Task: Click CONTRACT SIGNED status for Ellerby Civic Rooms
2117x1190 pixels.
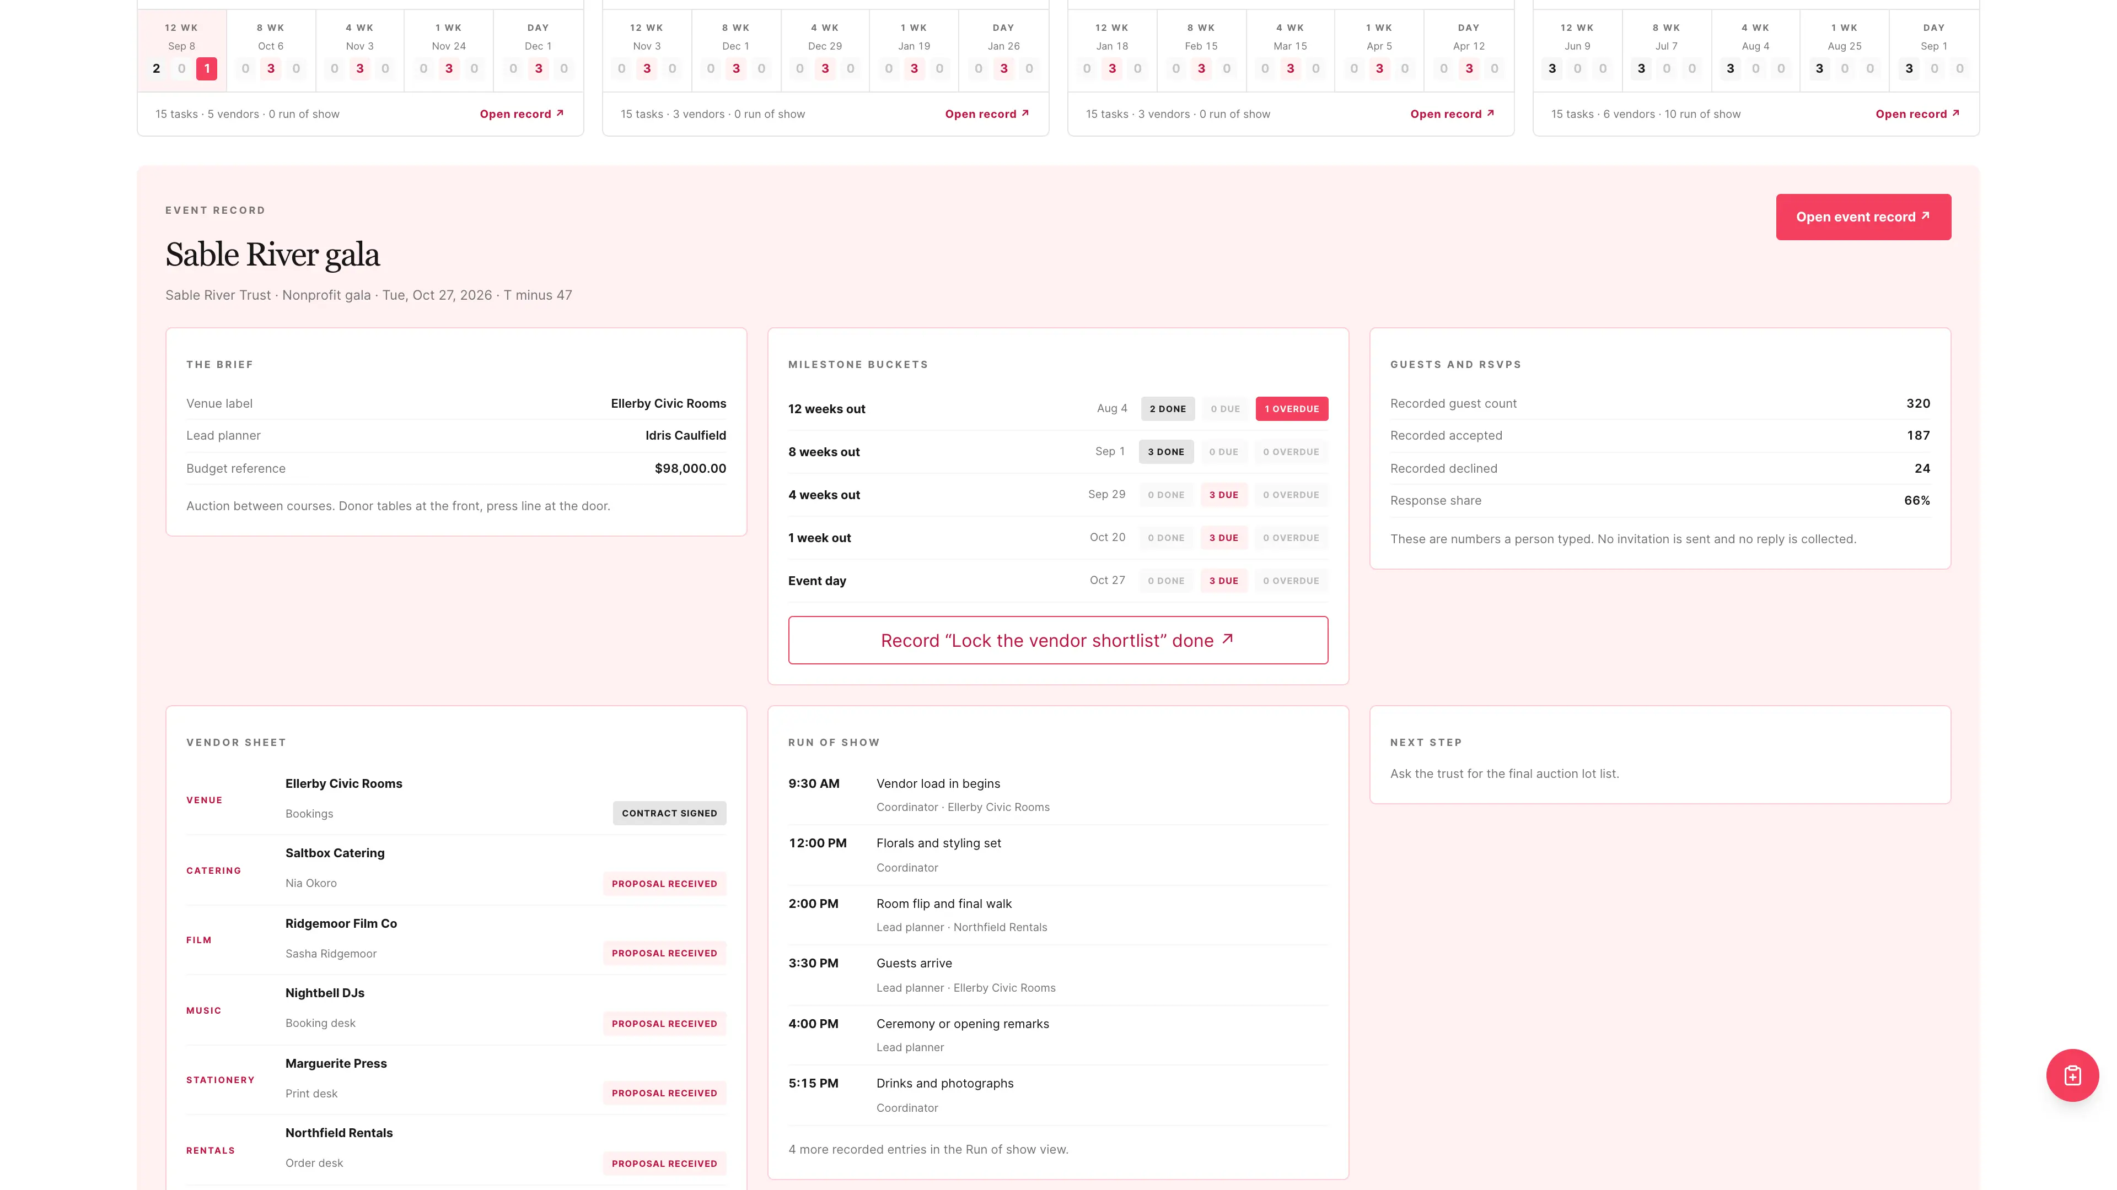Action: 669,813
